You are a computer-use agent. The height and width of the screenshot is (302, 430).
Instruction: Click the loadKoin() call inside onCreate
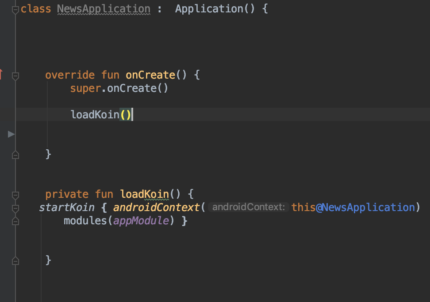click(101, 114)
